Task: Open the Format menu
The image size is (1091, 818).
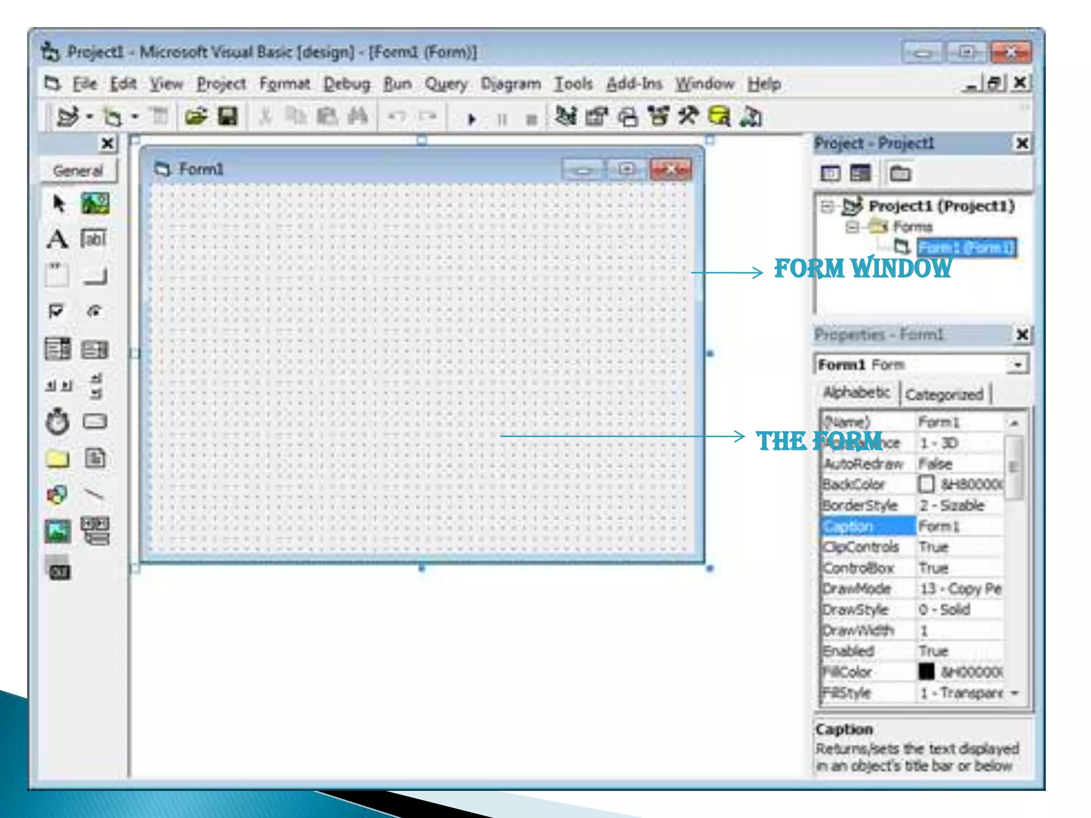Action: (x=284, y=84)
